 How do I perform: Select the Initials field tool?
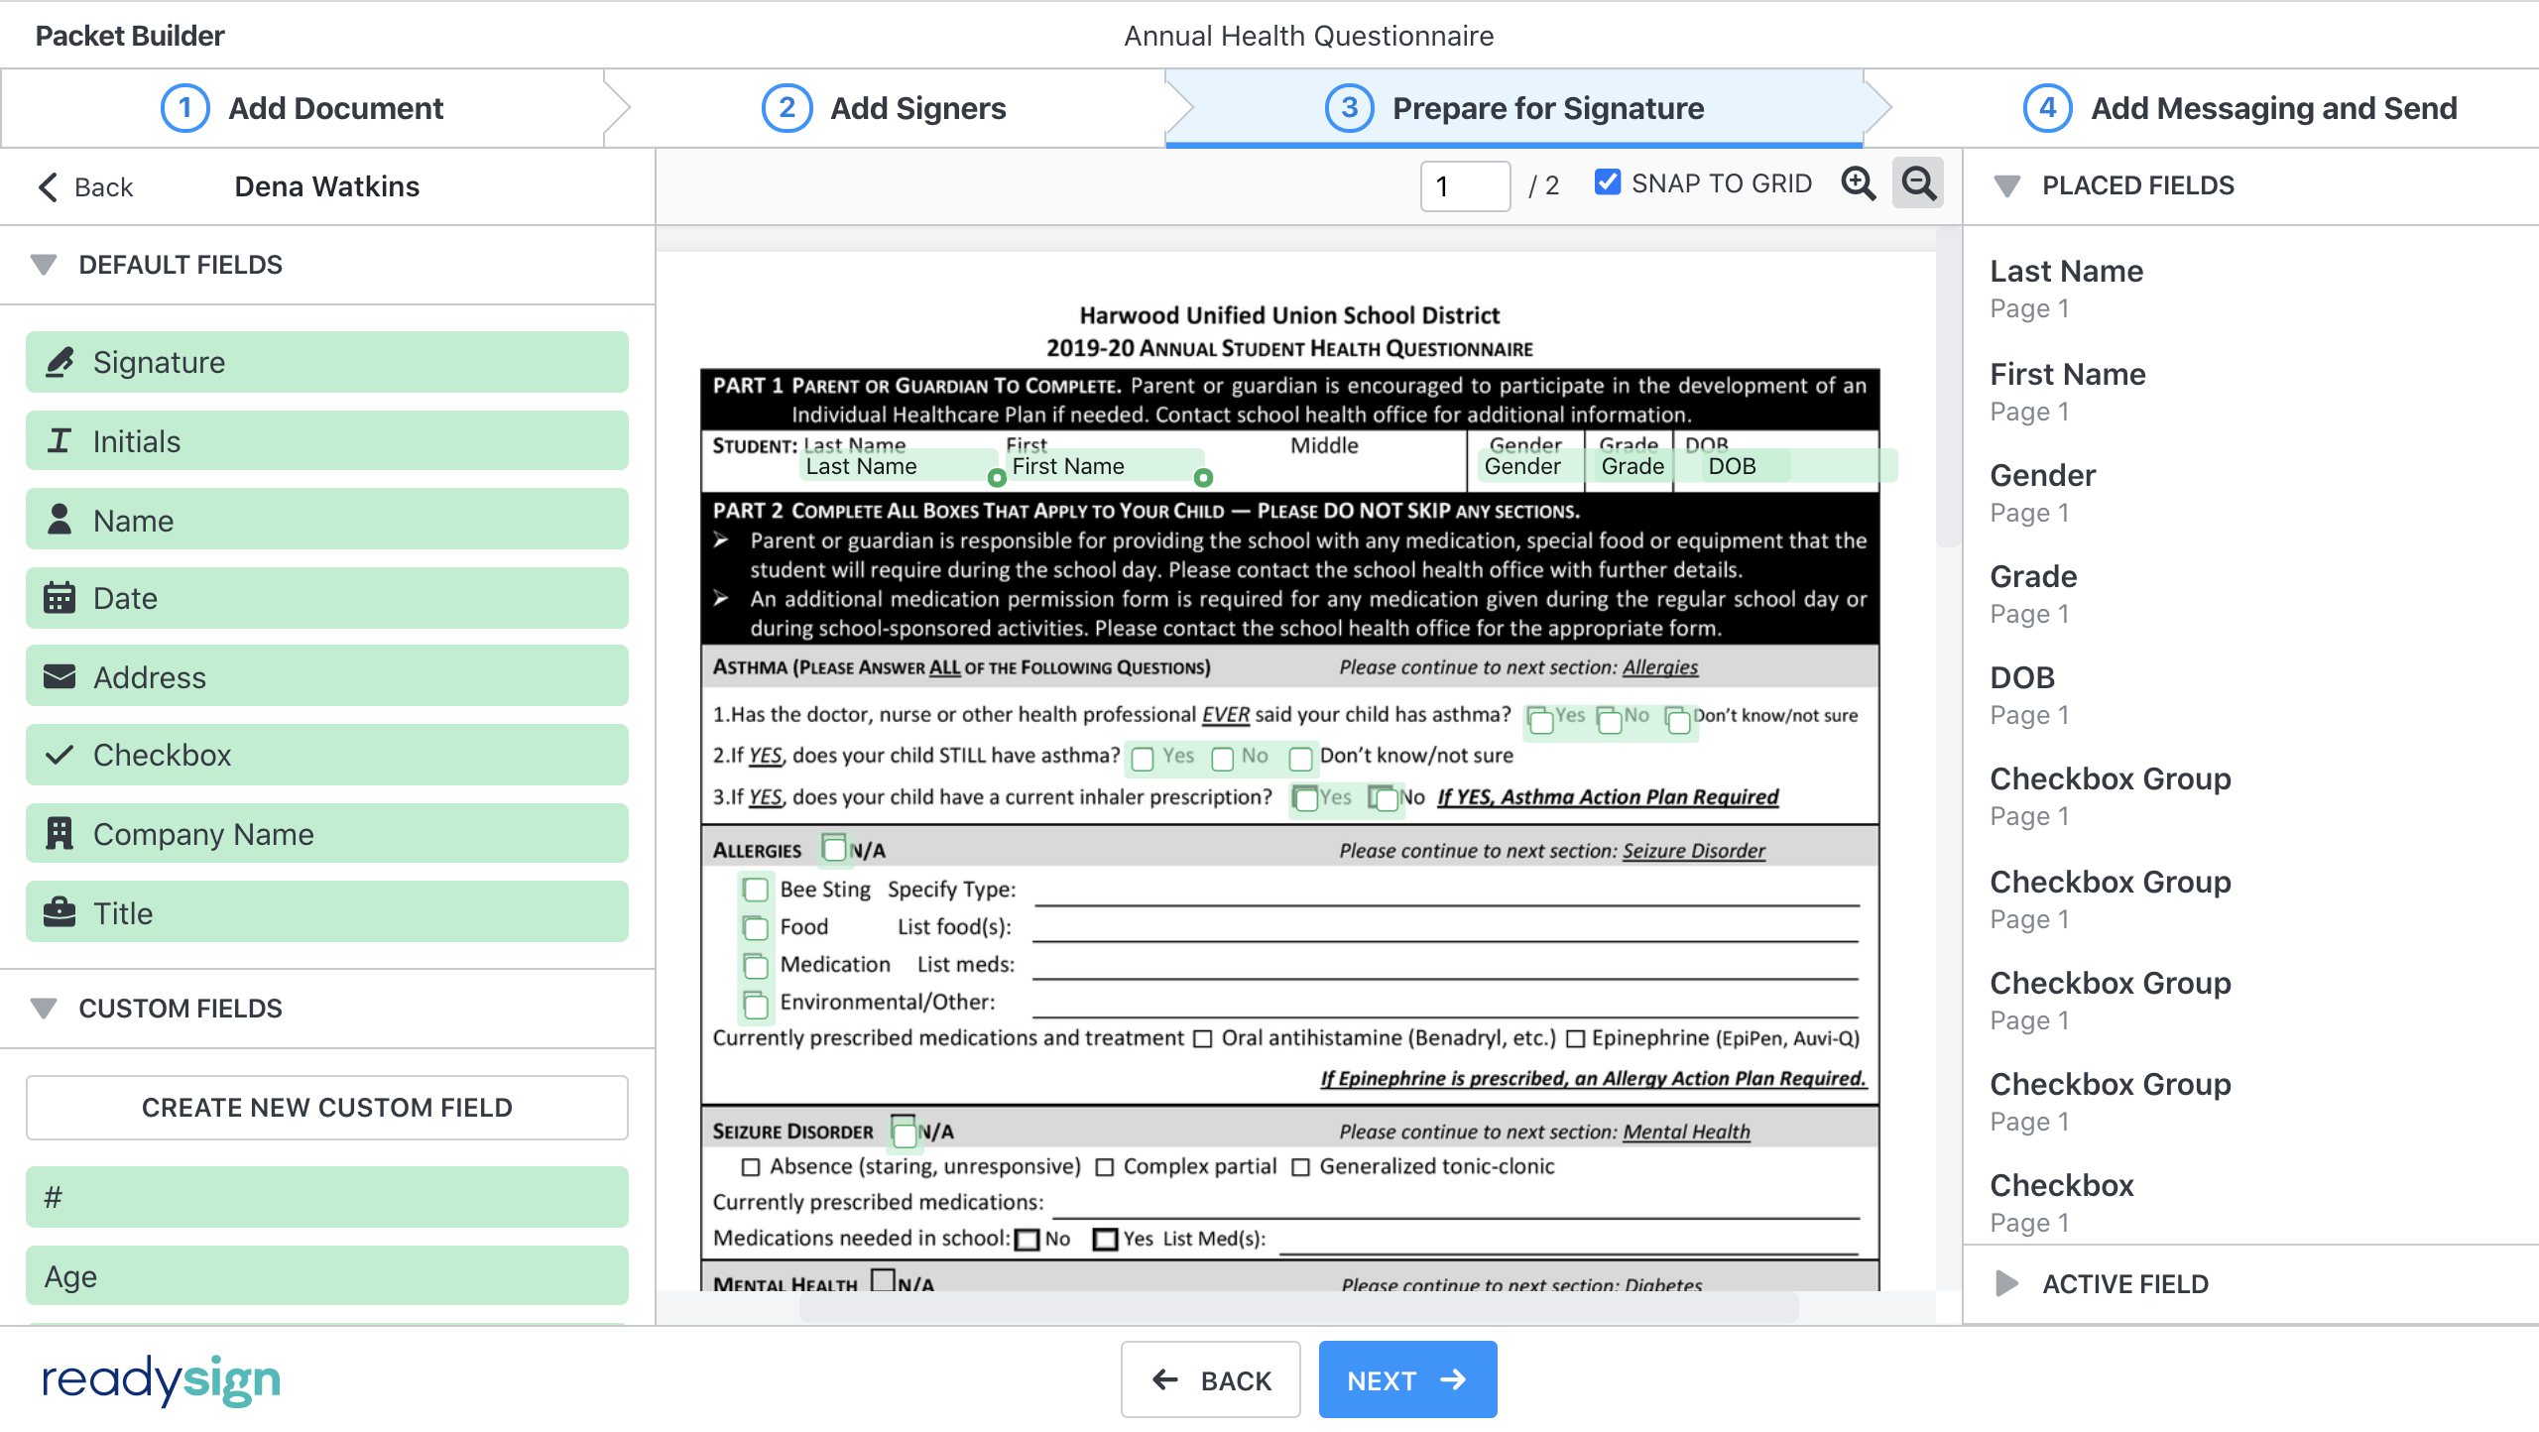(326, 440)
